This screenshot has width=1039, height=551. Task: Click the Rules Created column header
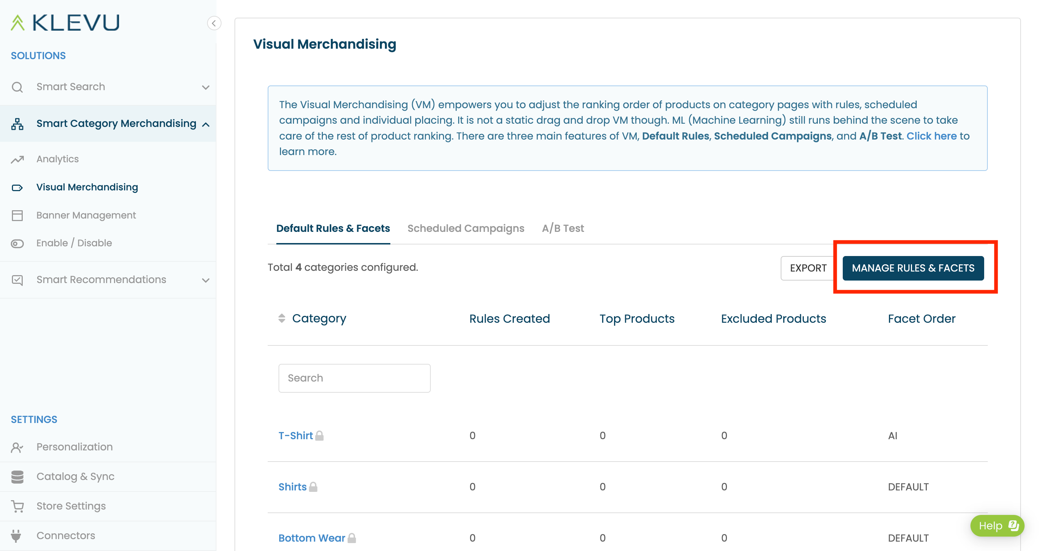[x=509, y=319]
